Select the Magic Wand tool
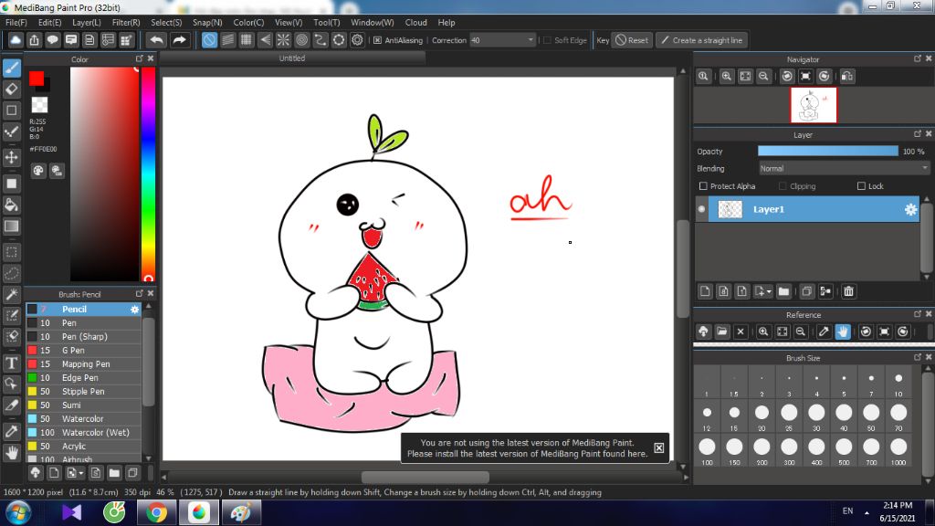The height and width of the screenshot is (526, 935). click(11, 294)
